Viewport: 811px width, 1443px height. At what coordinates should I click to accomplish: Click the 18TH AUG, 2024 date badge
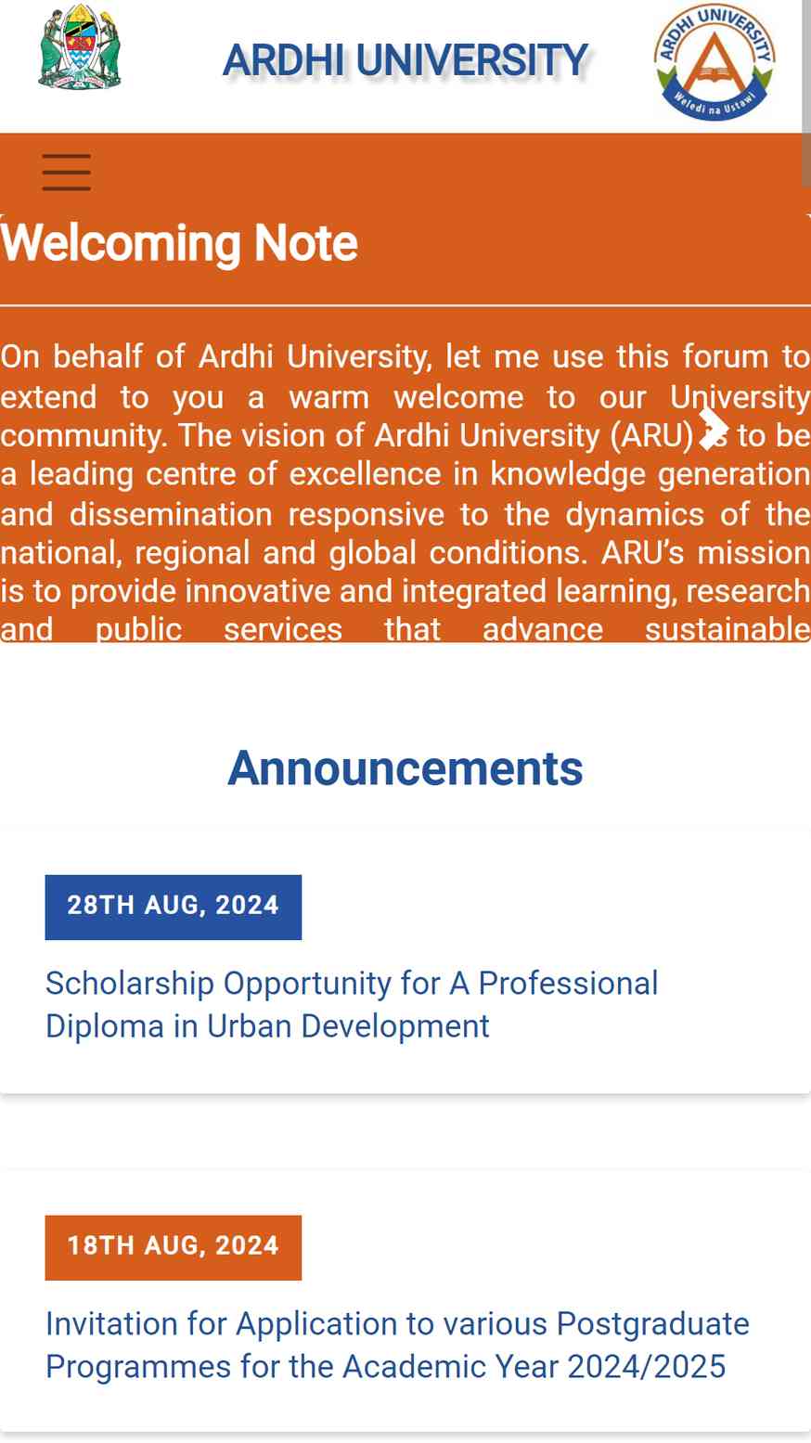[174, 1247]
